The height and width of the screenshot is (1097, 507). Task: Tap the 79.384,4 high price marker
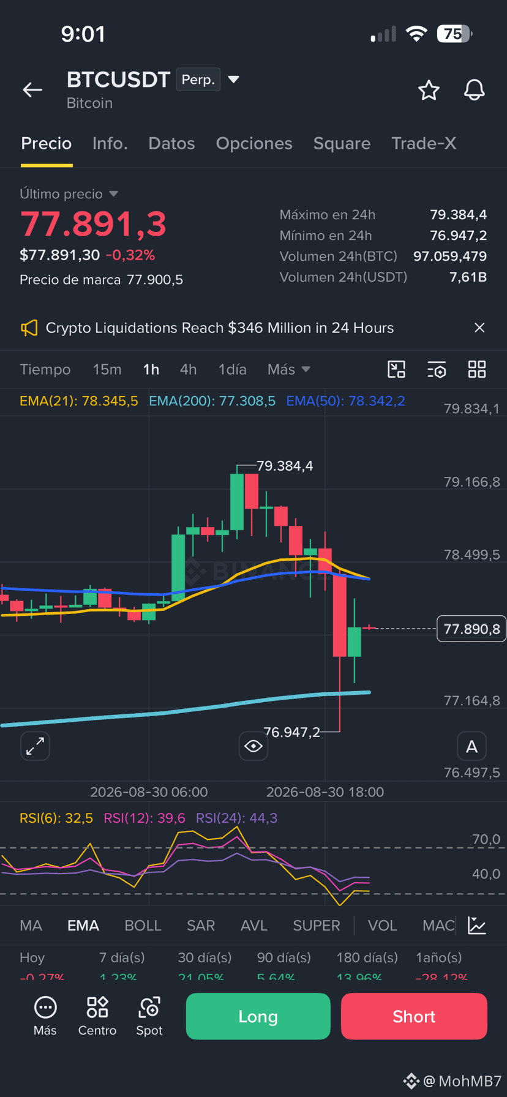285,466
